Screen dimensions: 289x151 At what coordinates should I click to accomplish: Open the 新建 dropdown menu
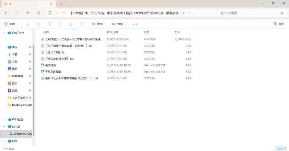(x=11, y=24)
